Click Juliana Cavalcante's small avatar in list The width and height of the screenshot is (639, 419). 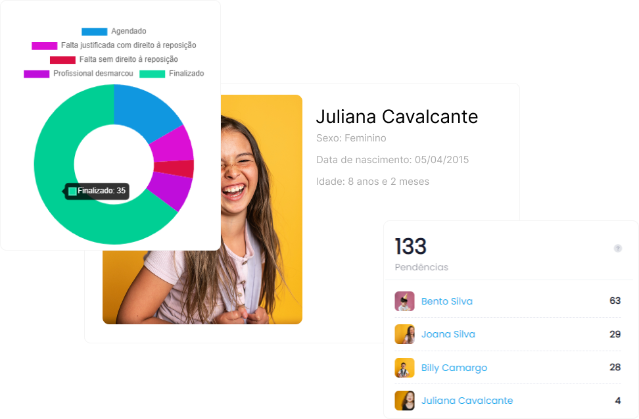[x=404, y=401]
